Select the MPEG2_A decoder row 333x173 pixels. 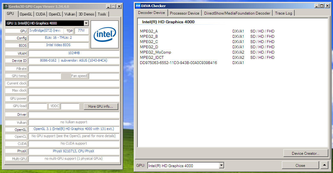(x=207, y=31)
